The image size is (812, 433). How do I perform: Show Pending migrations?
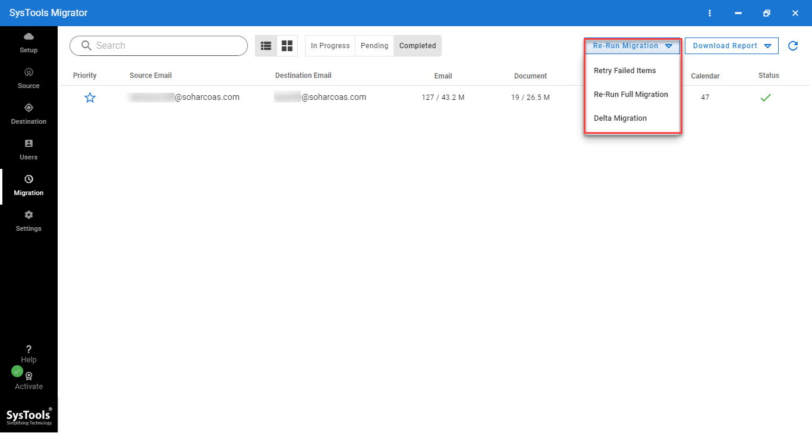[374, 46]
